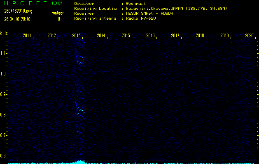
Task: Click the 2016 time marker
Action: click(150, 36)
